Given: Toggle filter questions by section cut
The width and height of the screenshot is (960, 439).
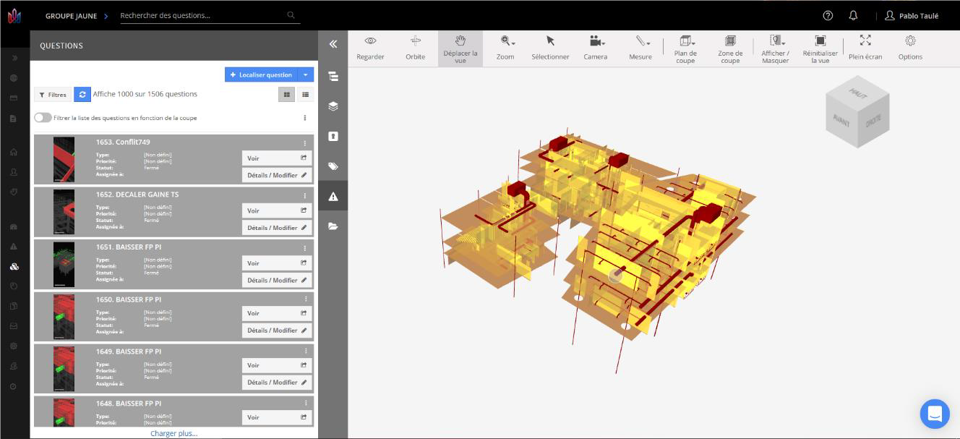Looking at the screenshot, I should (43, 118).
